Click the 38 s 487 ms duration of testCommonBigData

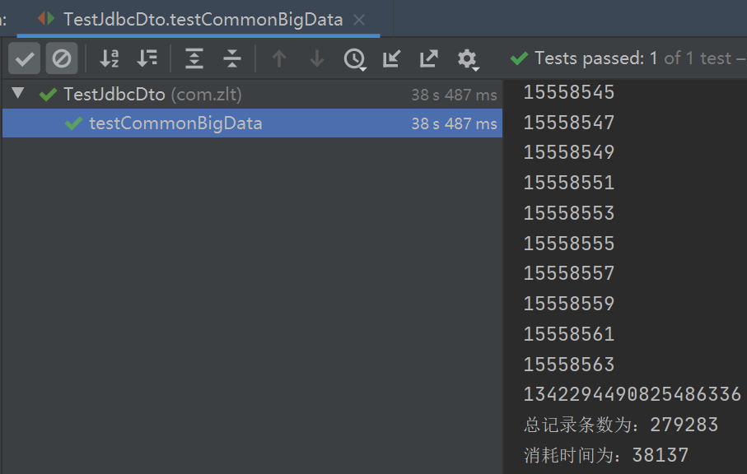[x=454, y=123]
